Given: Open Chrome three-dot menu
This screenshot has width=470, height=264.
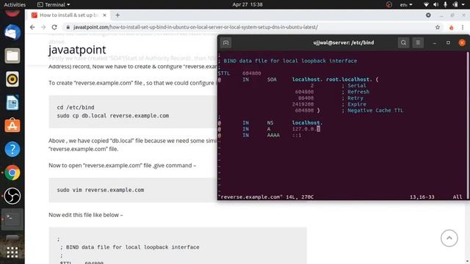Looking at the screenshot, I should click(x=463, y=27).
